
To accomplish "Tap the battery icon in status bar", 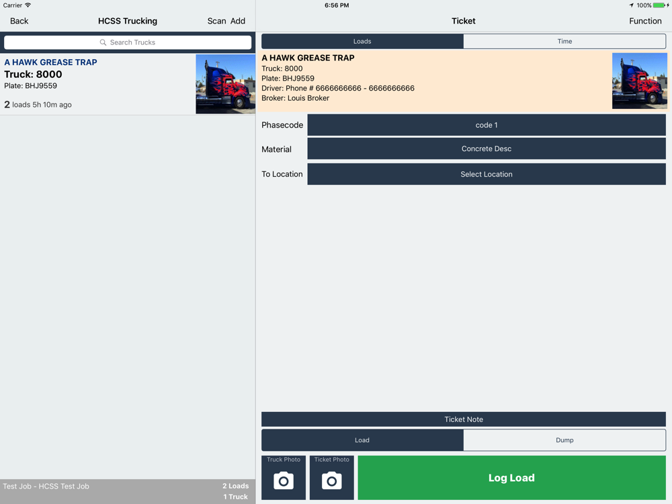I will click(x=660, y=5).
